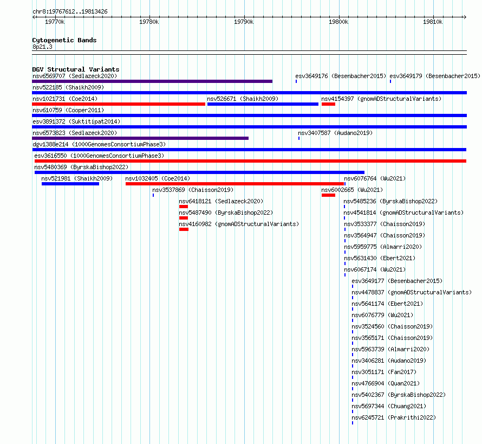Image resolution: width=482 pixels, height=444 pixels.
Task: Open esv3649176 (Besenbacher2015) variant label
Action: pos(341,76)
